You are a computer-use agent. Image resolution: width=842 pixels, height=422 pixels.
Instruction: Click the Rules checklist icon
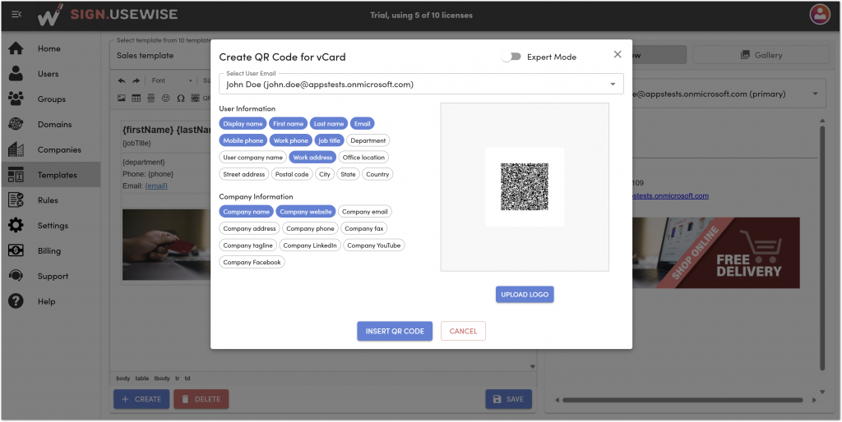[16, 200]
